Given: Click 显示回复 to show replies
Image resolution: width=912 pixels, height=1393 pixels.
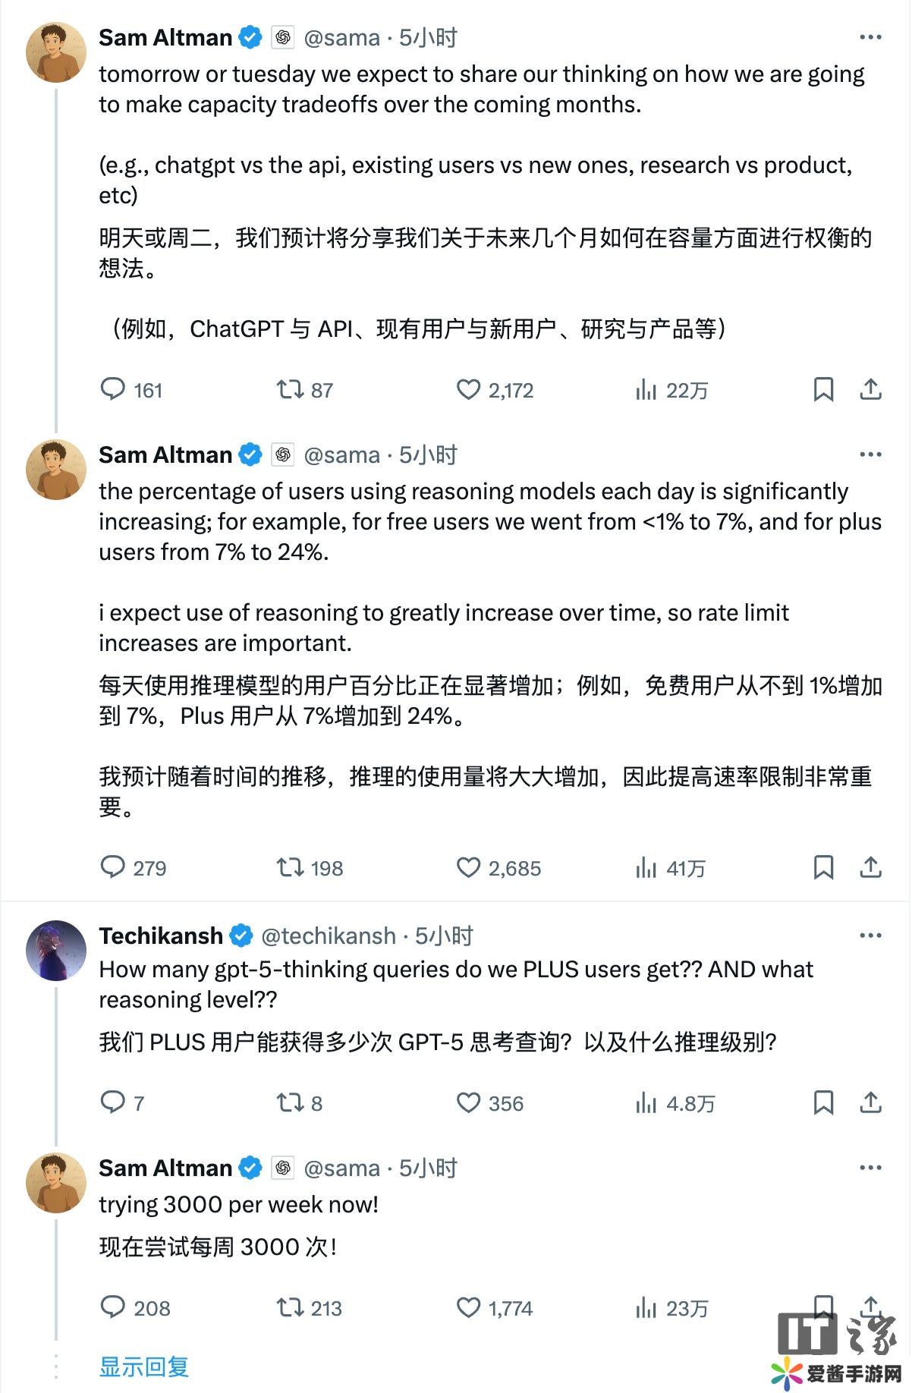Looking at the screenshot, I should point(144,1366).
